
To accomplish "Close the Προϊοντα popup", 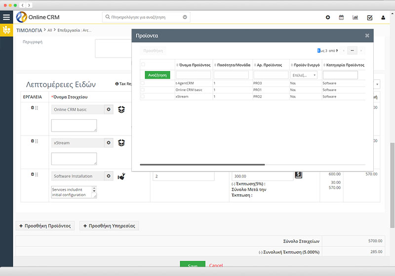I will [x=367, y=35].
